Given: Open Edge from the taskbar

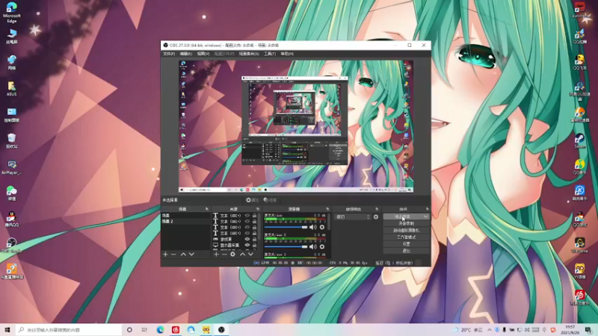Looking at the screenshot, I should 160,329.
